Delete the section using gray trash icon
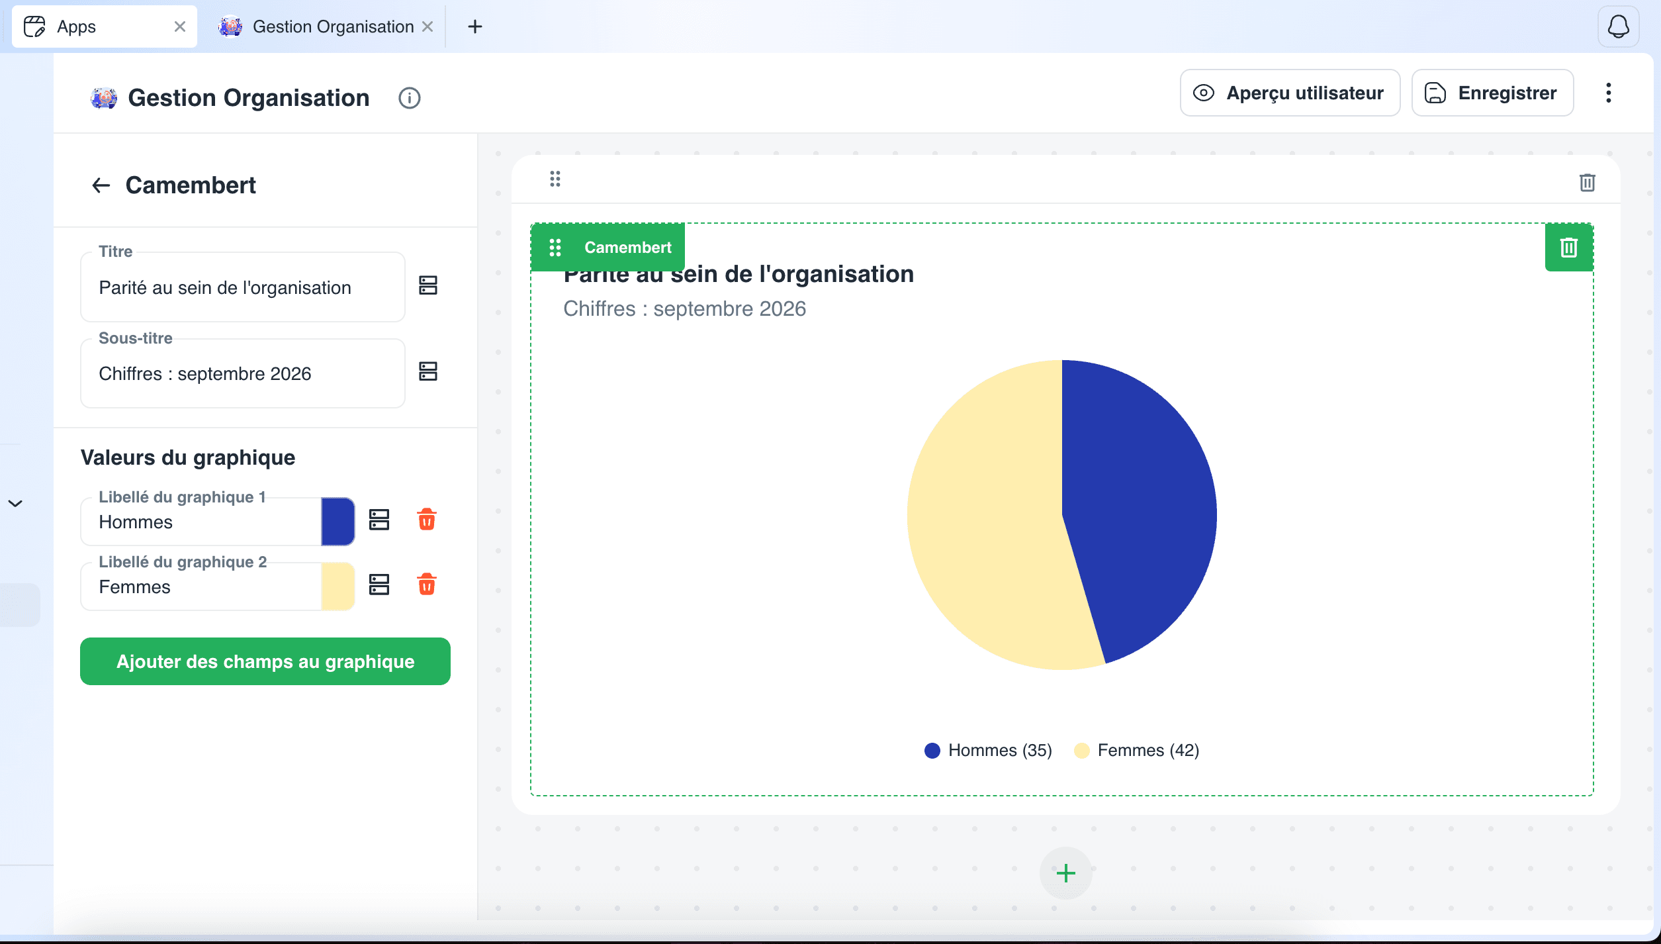This screenshot has width=1661, height=944. click(1588, 183)
